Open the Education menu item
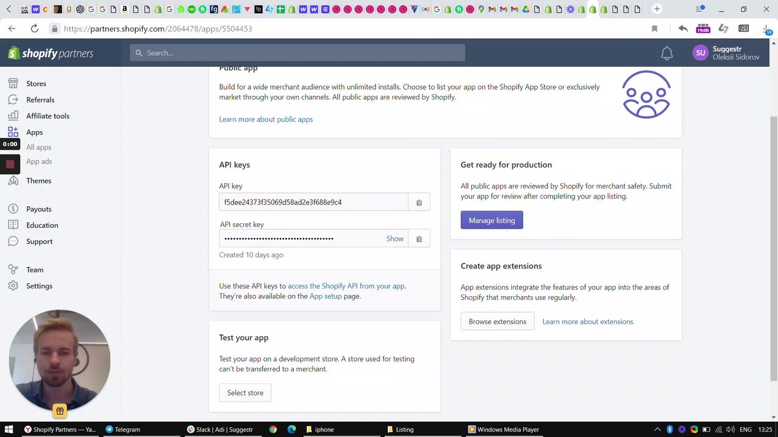 [42, 225]
